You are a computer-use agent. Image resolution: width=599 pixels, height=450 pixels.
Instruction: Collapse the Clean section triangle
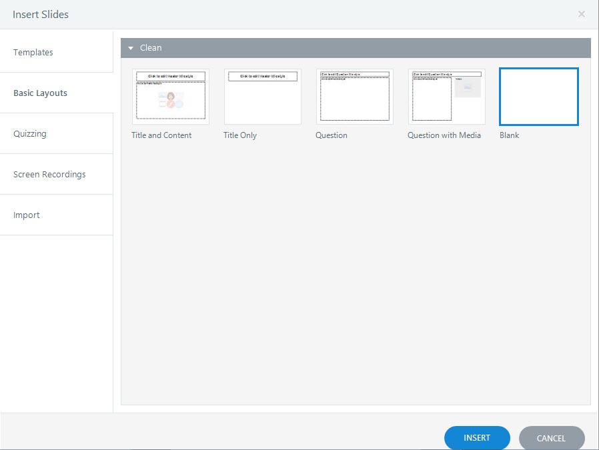point(131,48)
